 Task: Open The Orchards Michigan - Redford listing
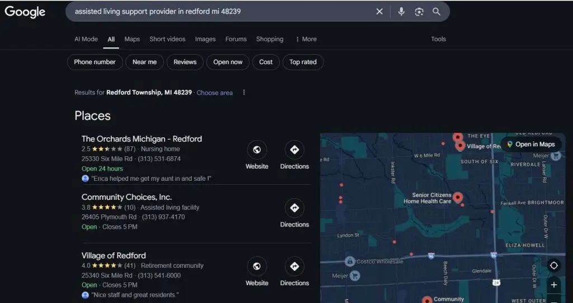click(142, 139)
